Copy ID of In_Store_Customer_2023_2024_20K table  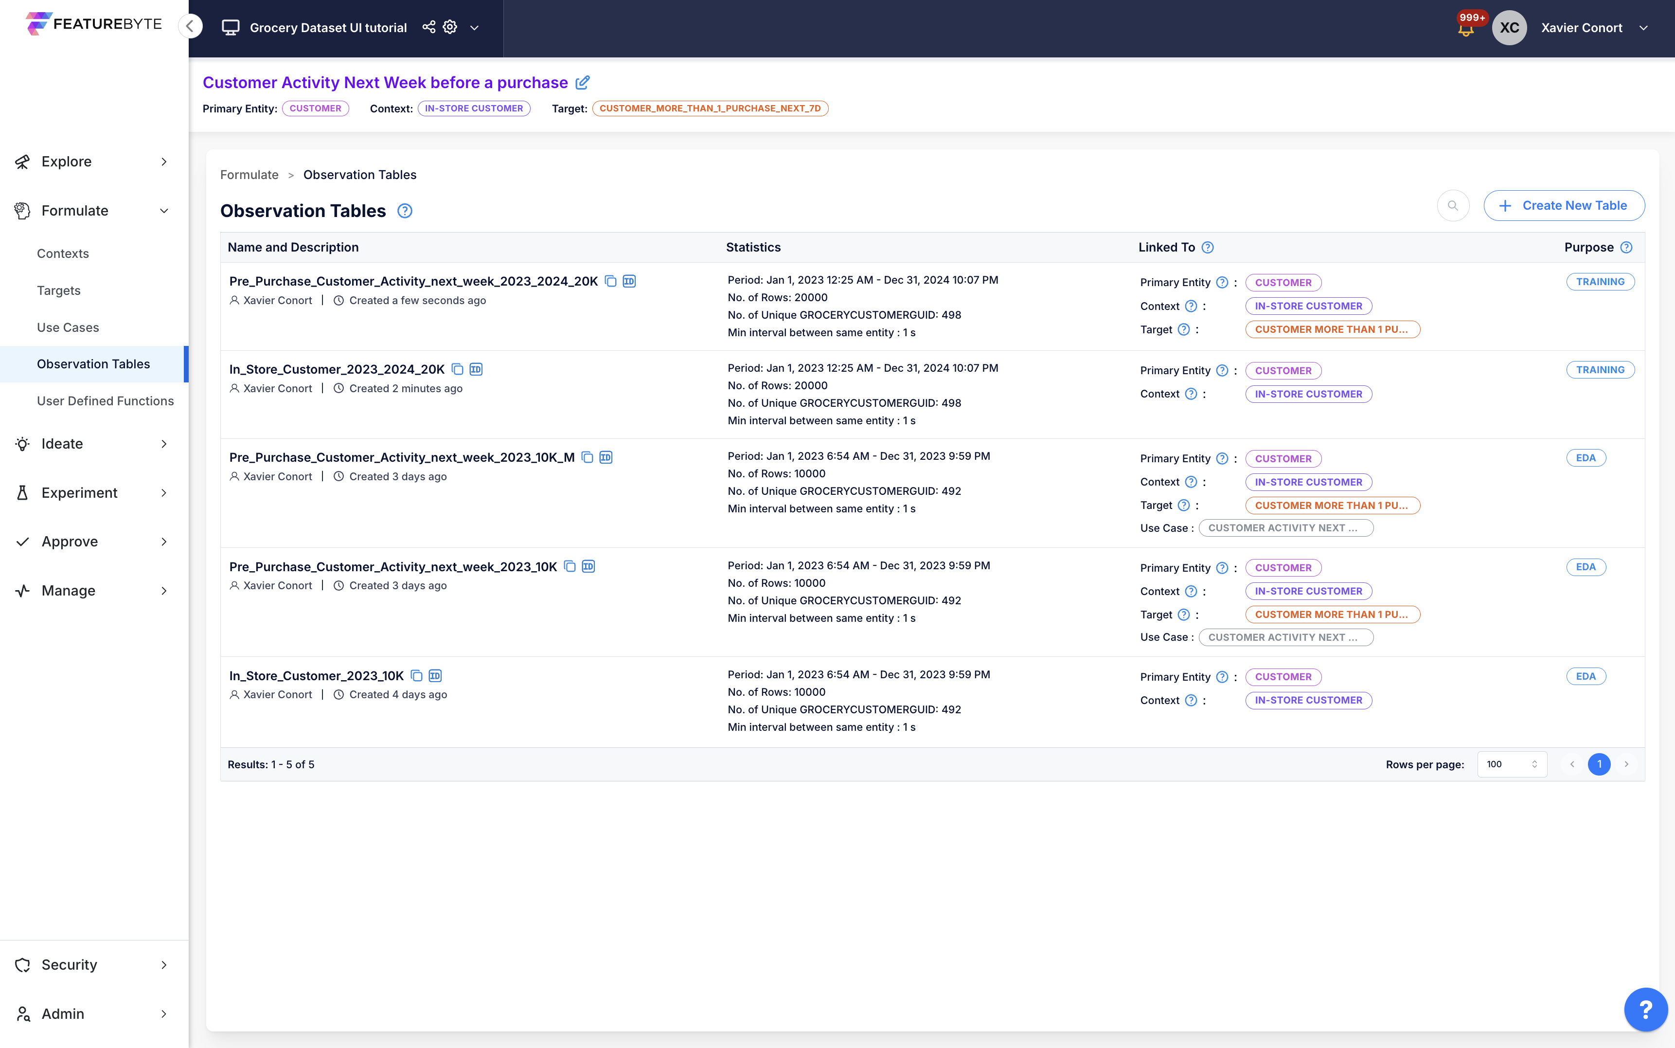click(476, 369)
